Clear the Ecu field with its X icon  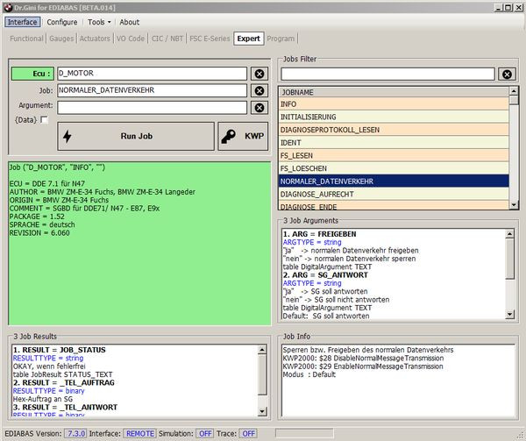259,74
